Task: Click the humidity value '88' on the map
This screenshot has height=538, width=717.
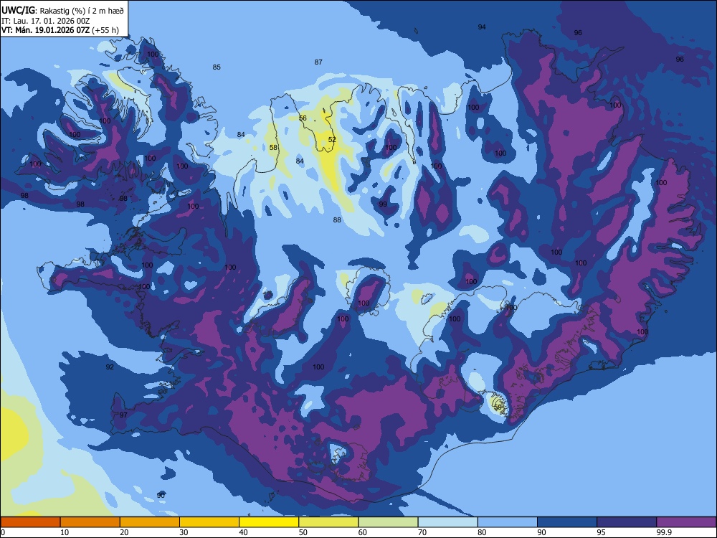Action: [337, 220]
